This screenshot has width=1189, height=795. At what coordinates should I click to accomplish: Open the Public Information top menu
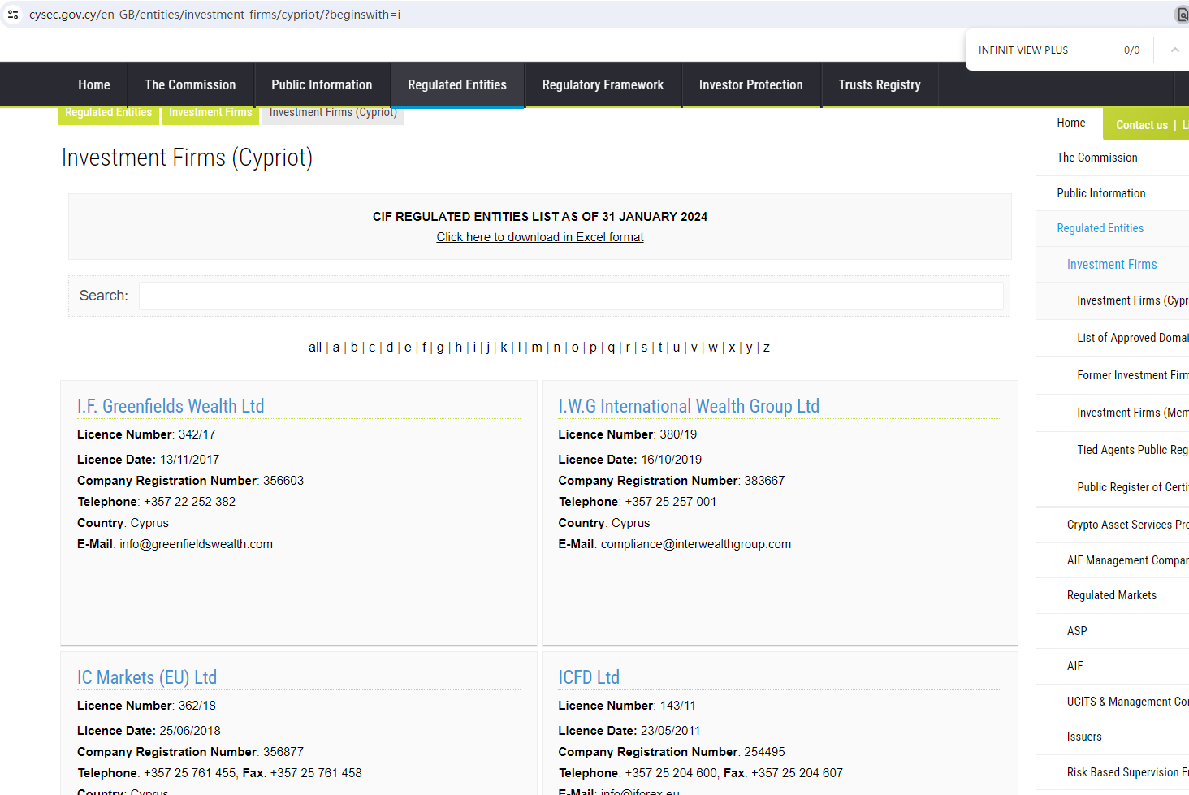pyautogui.click(x=322, y=84)
